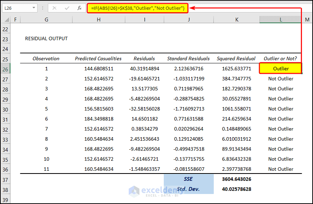Select row 22 header
Screen dimensions: 313x204
click(5, 29)
